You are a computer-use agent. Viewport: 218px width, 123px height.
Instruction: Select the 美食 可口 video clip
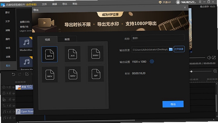click(x=24, y=87)
